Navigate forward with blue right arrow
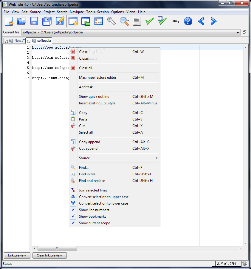This screenshot has height=269, width=251. tap(213, 21)
